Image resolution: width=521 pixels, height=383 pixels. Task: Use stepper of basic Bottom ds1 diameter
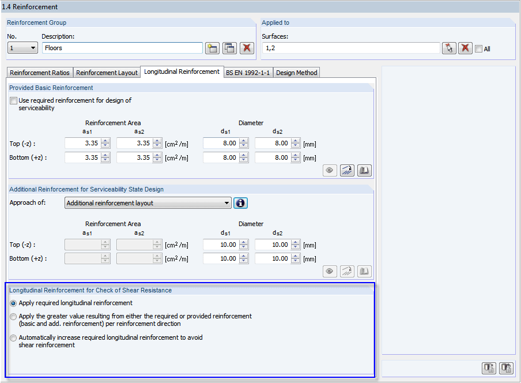point(244,157)
